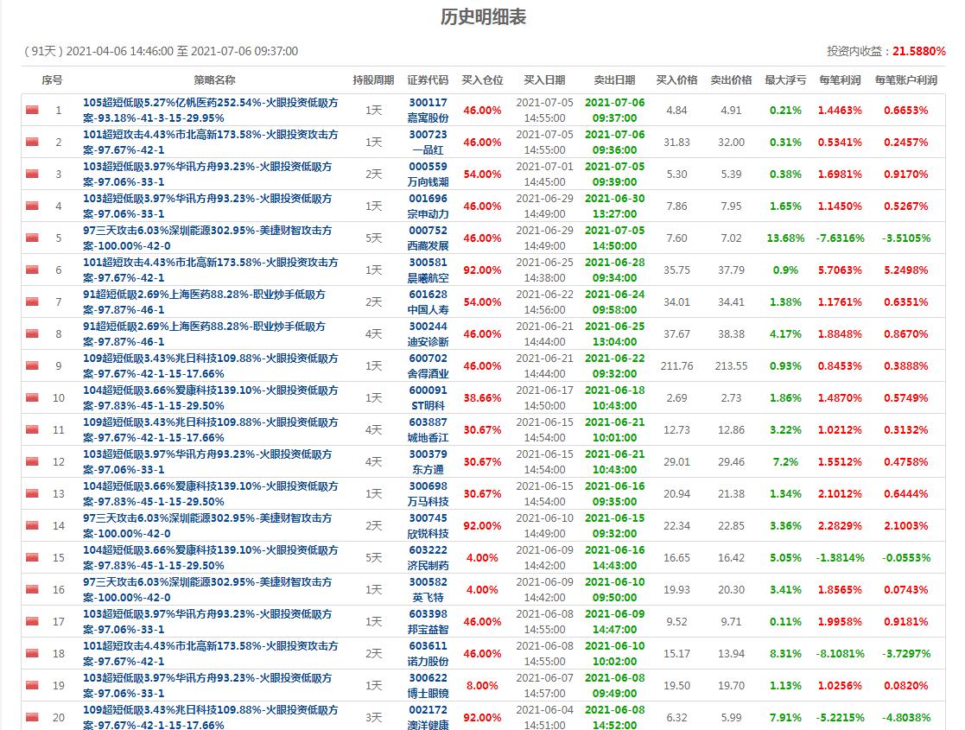Click the red flag icon beside row 1
This screenshot has height=730, width=965.
coord(32,108)
